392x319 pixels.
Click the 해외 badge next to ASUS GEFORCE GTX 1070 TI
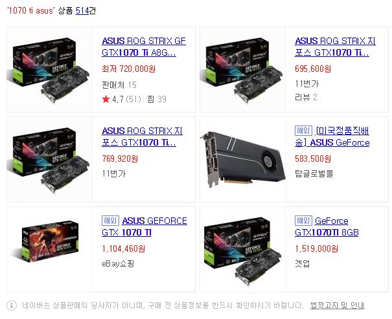pyautogui.click(x=110, y=221)
